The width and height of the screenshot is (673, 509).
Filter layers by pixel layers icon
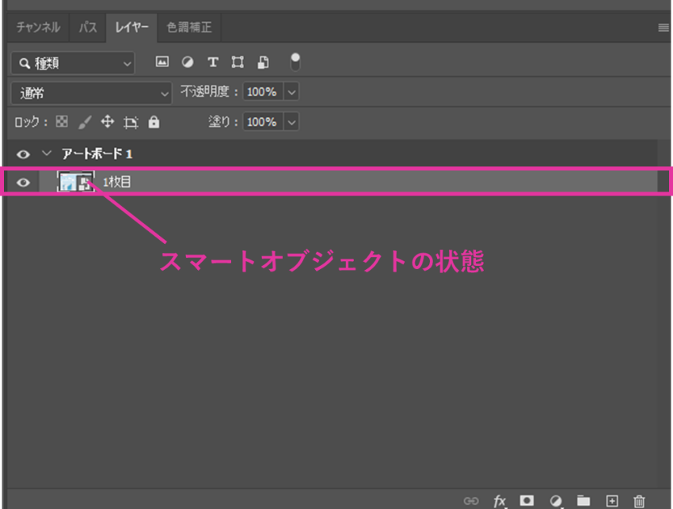pos(162,62)
